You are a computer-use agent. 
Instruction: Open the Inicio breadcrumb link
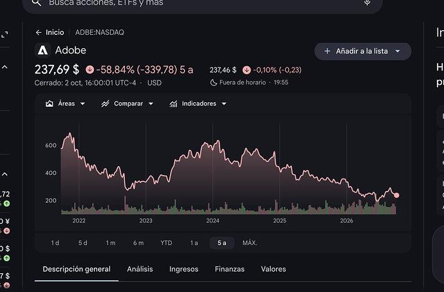[x=55, y=32]
